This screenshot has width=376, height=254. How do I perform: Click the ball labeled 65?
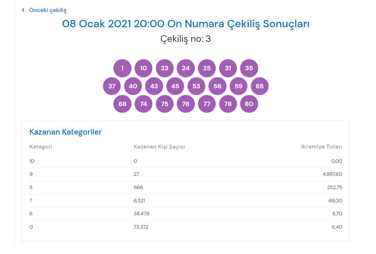(x=259, y=86)
